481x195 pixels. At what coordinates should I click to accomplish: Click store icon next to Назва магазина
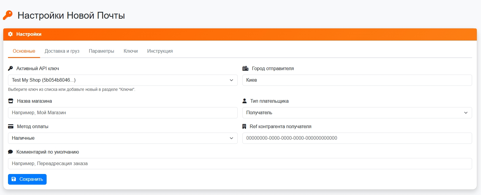(x=11, y=101)
